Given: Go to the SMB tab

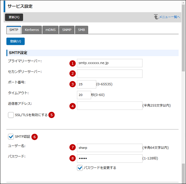Looking at the screenshot, I should click(81, 30).
